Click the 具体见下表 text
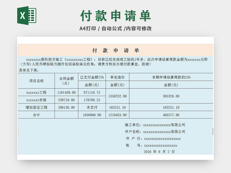This screenshot has width=231, height=173. (x=29, y=70)
